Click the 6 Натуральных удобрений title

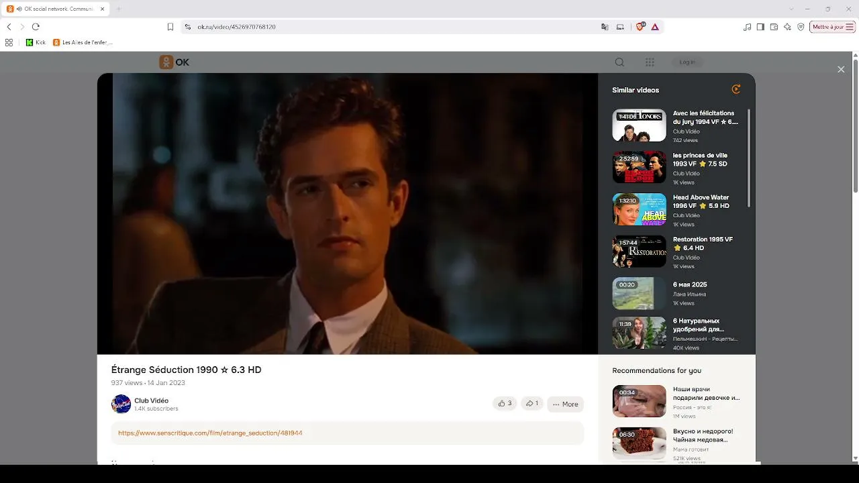[699, 325]
